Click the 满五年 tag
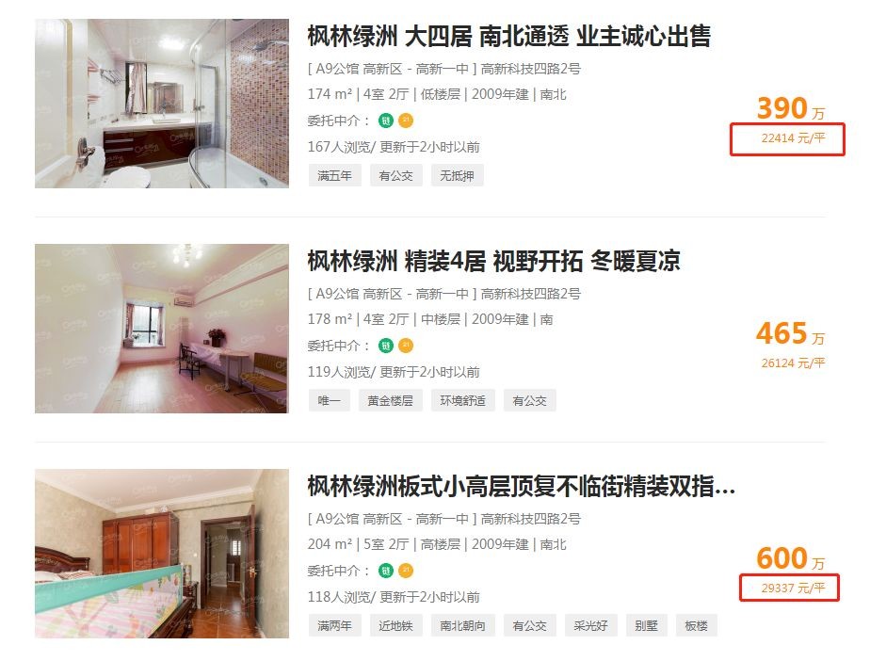Image resolution: width=870 pixels, height=661 pixels. click(x=334, y=176)
